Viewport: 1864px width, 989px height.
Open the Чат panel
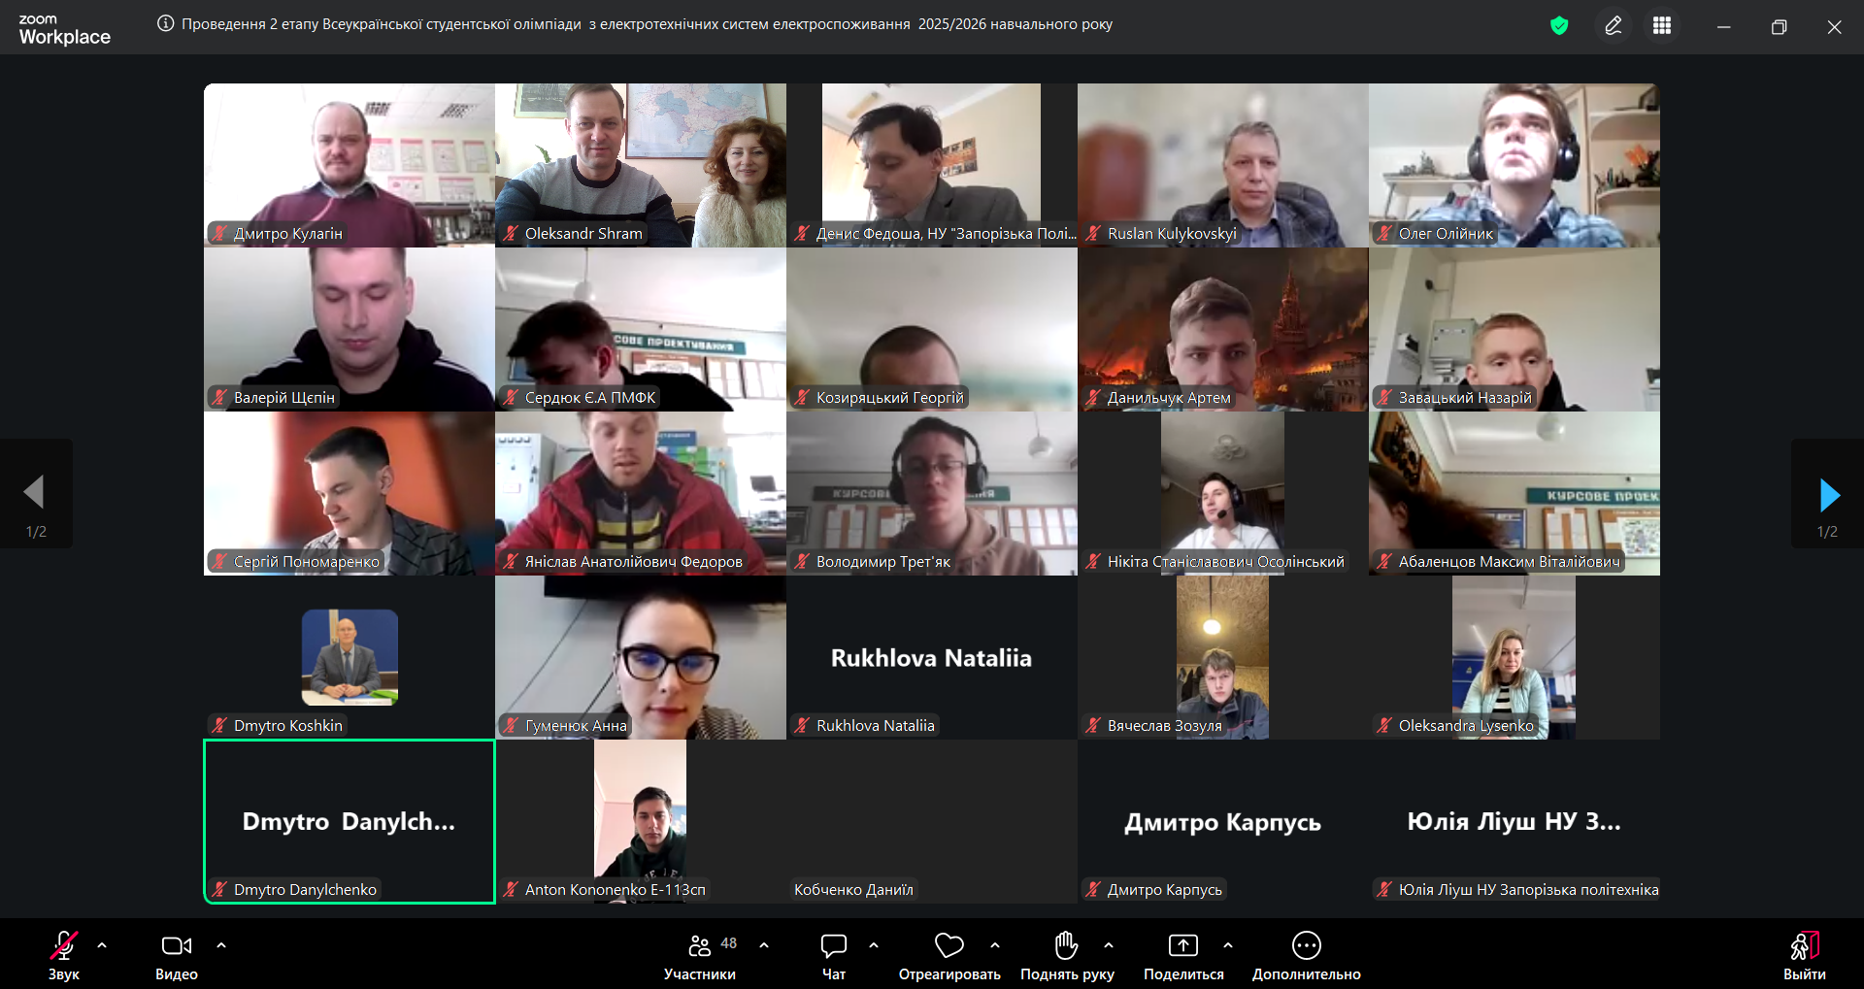pyautogui.click(x=833, y=956)
